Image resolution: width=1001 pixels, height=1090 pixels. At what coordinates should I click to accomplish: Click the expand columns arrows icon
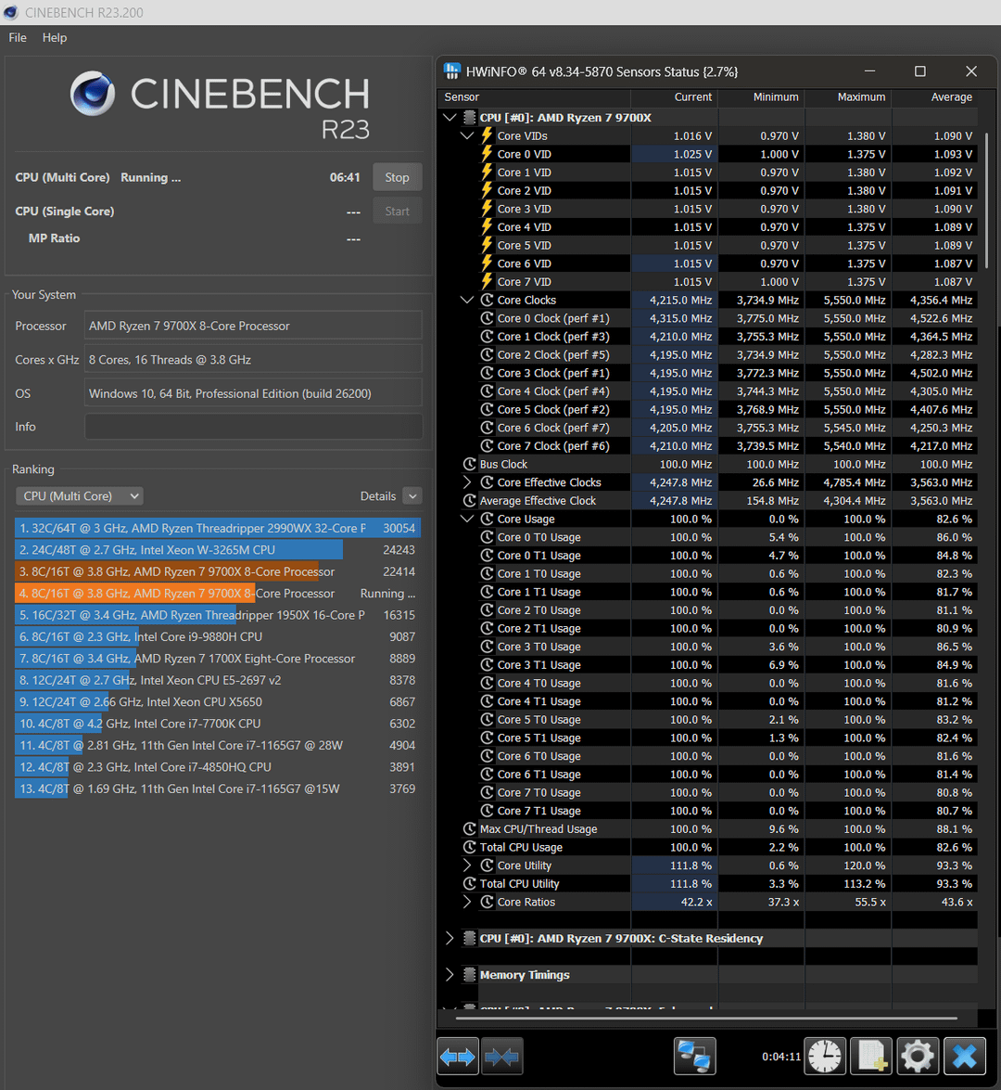[458, 1056]
